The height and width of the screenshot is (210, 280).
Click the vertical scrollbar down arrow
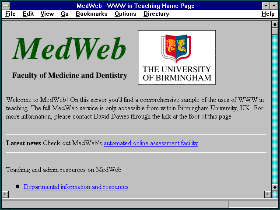pos(275,187)
